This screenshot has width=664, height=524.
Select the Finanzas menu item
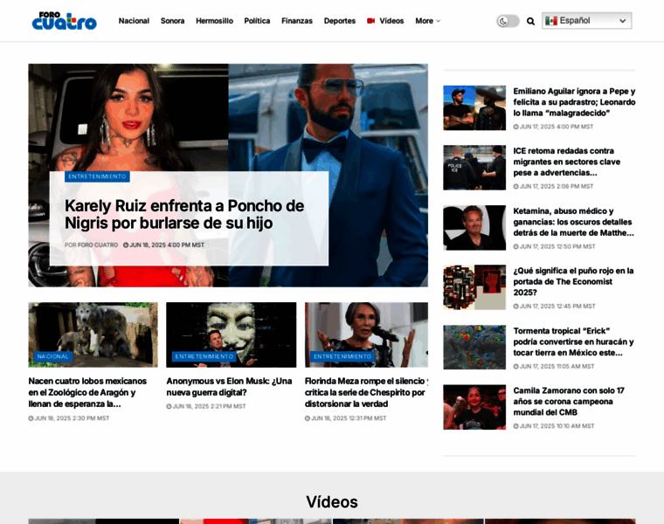[x=297, y=21]
